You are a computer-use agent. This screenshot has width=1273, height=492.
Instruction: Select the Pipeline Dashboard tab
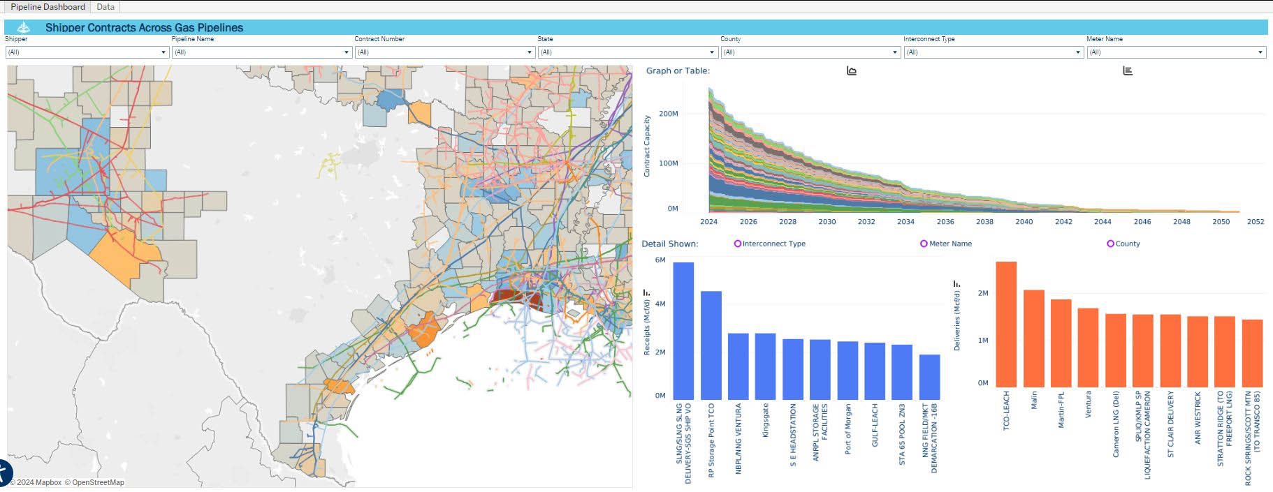48,7
